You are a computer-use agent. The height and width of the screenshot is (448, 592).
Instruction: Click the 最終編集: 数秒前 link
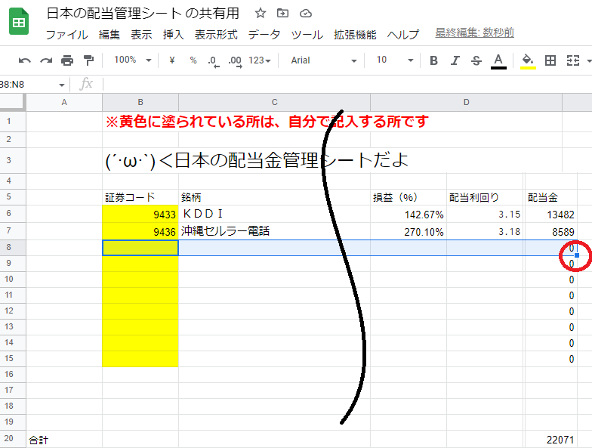(x=475, y=33)
